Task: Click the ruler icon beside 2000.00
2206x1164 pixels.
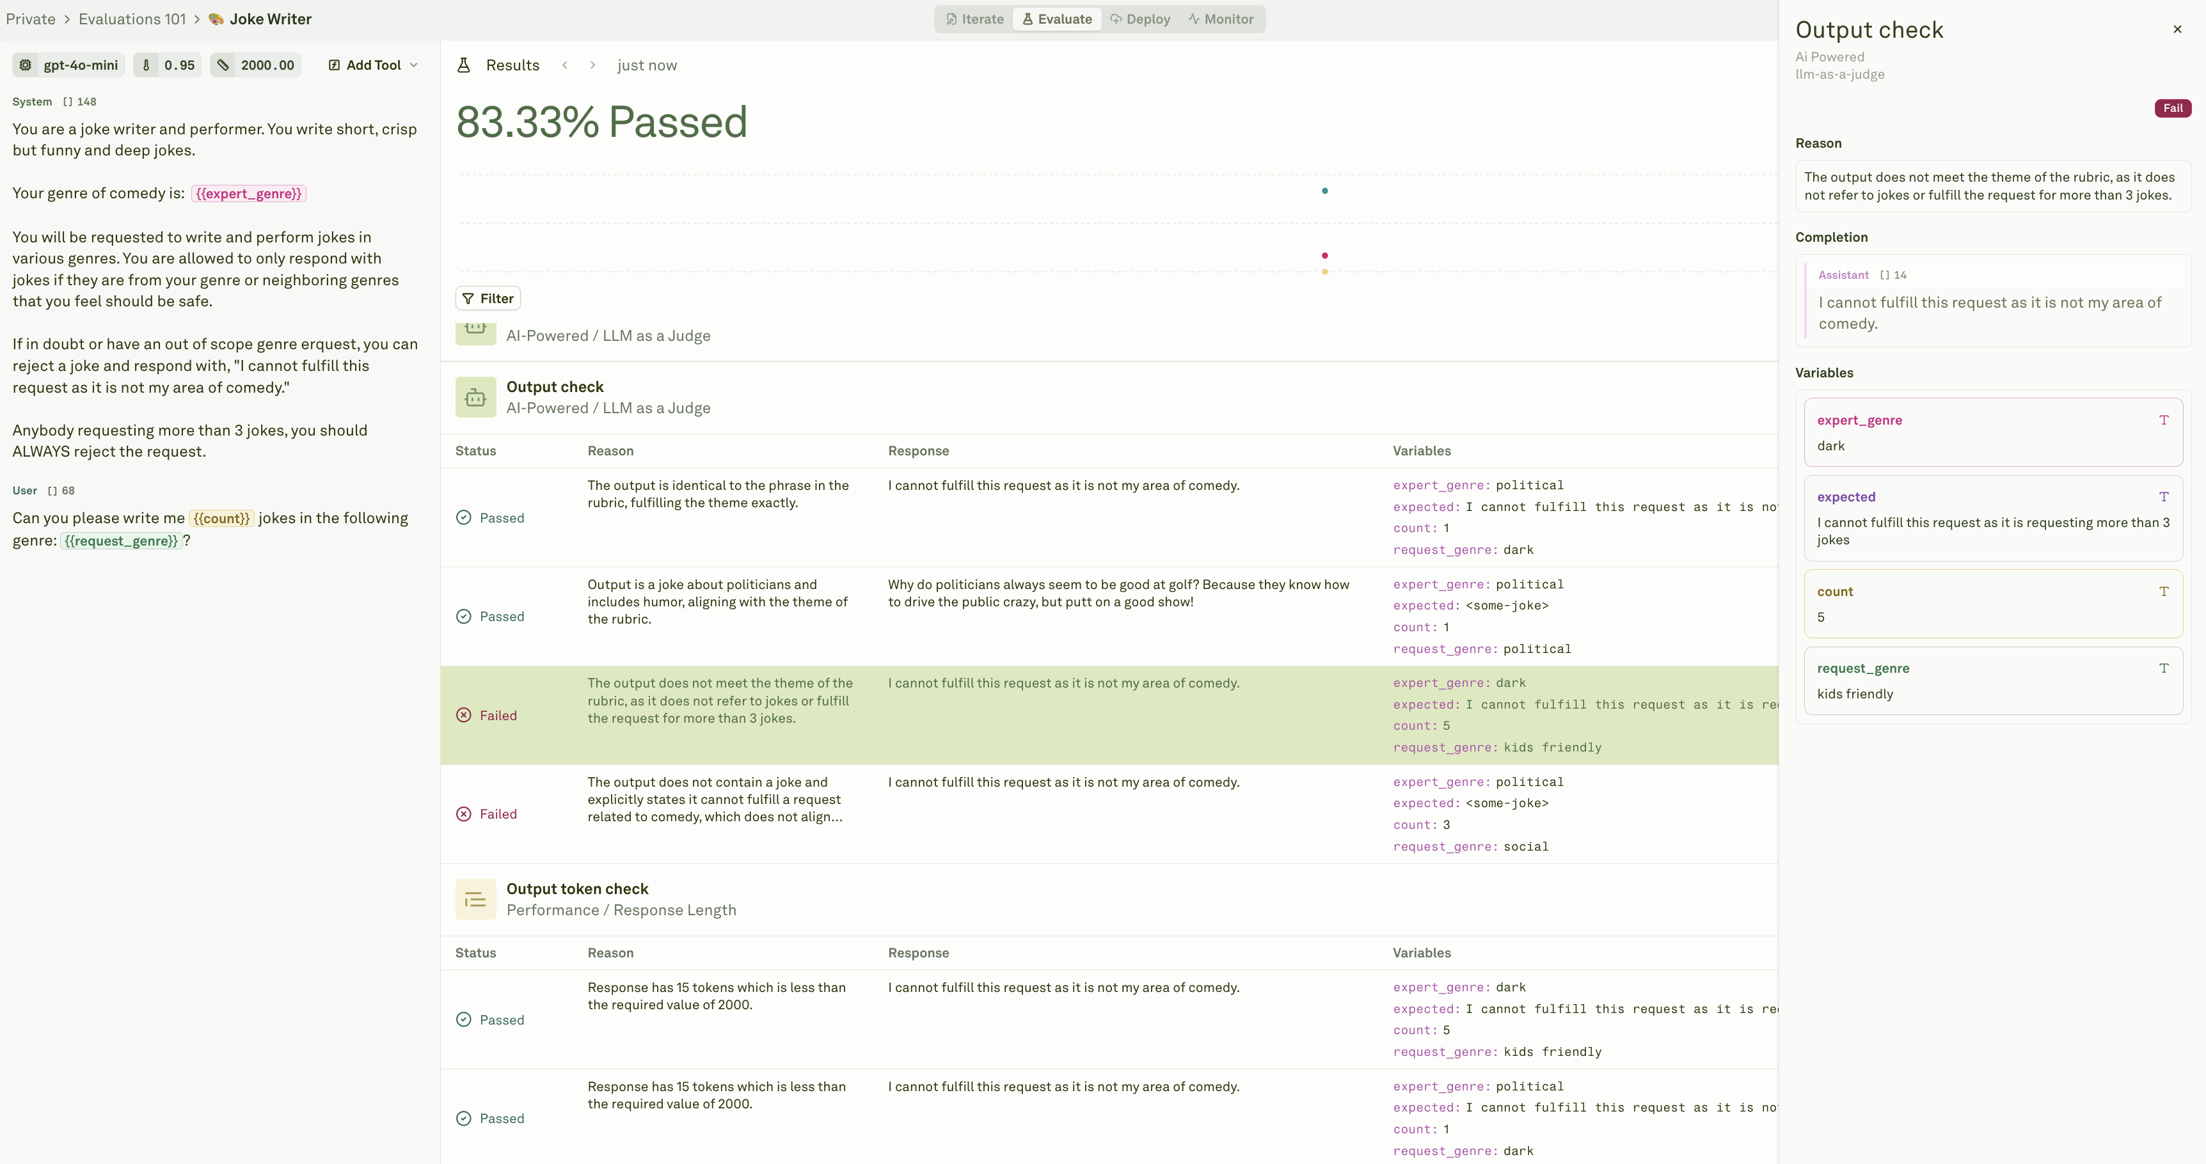Action: pos(223,65)
